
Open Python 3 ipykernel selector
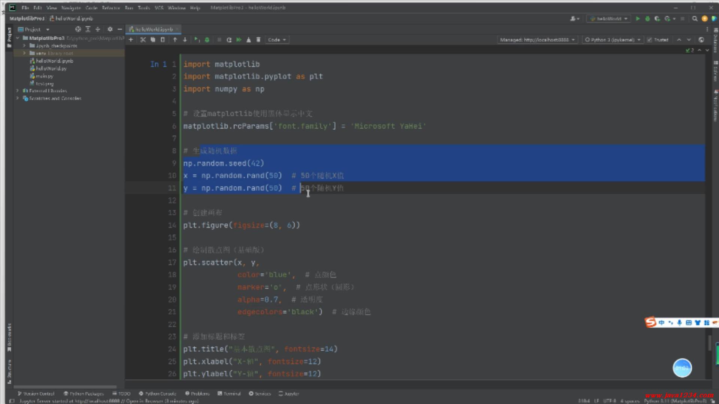pos(613,40)
